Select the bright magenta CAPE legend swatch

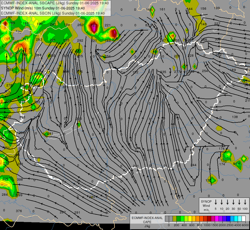pos(217,219)
